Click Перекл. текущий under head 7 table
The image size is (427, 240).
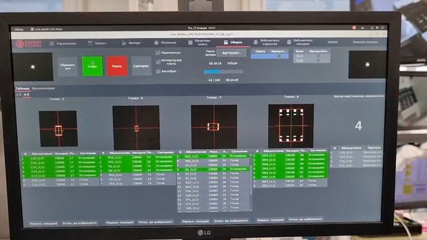click(195, 221)
